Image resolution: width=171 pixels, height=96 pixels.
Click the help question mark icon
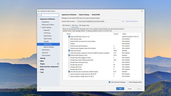[x=40, y=89]
